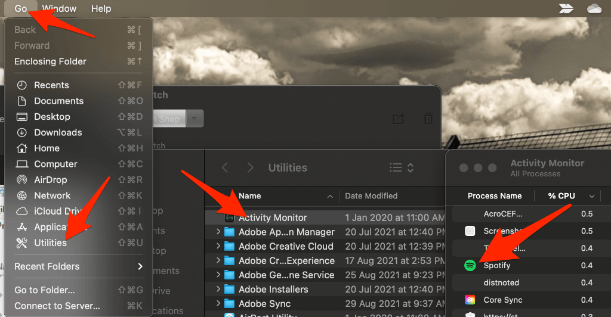Screen dimensions: 611x317
Task: Click the Utilities tools icon
Action: coord(22,243)
